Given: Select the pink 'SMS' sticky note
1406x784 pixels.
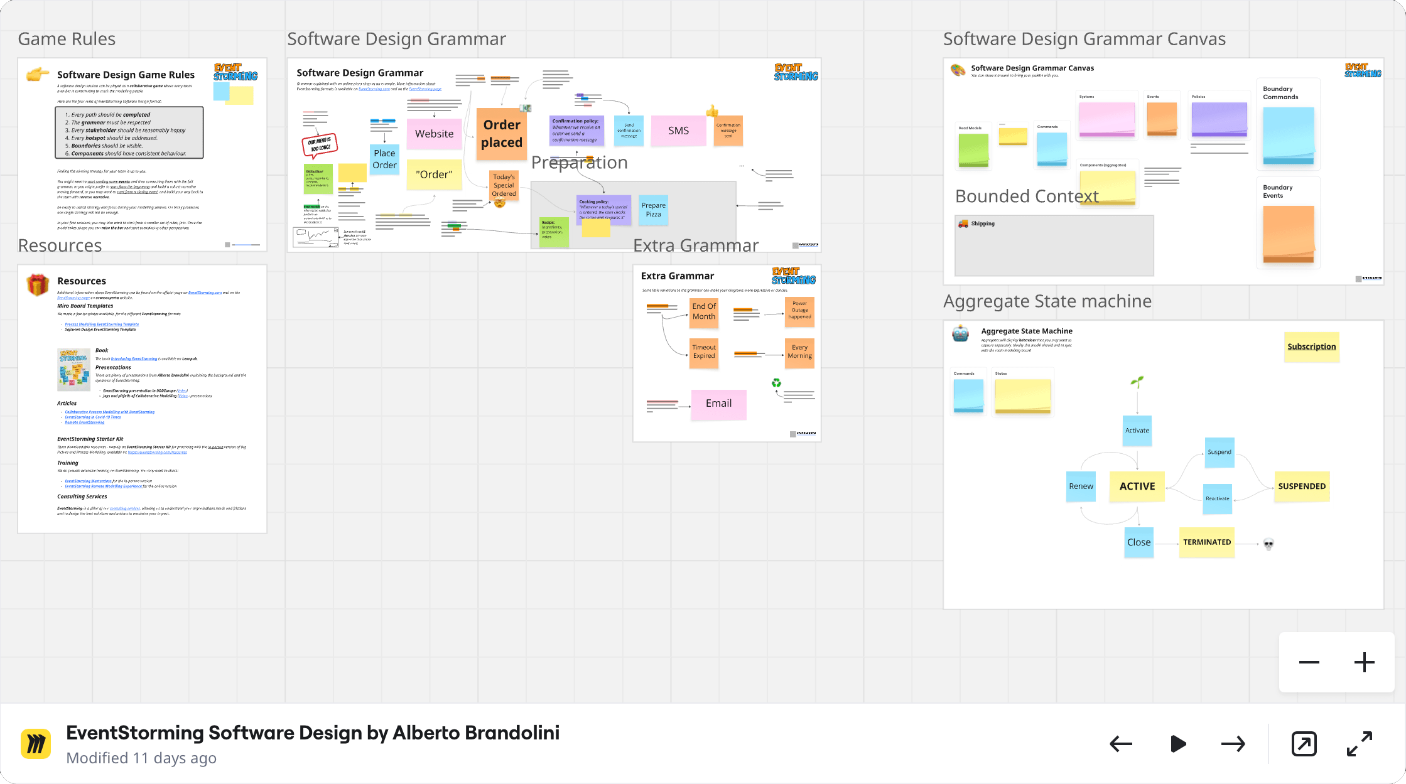Looking at the screenshot, I should (678, 131).
